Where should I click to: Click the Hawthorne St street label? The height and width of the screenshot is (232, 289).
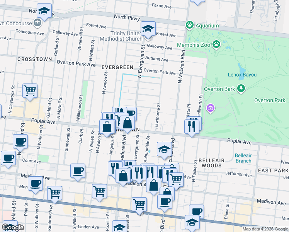click(158, 116)
